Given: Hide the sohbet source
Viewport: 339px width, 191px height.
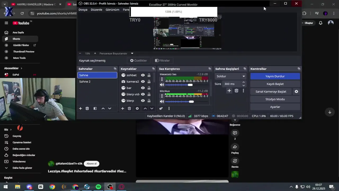Looking at the screenshot, I should [x=143, y=75].
